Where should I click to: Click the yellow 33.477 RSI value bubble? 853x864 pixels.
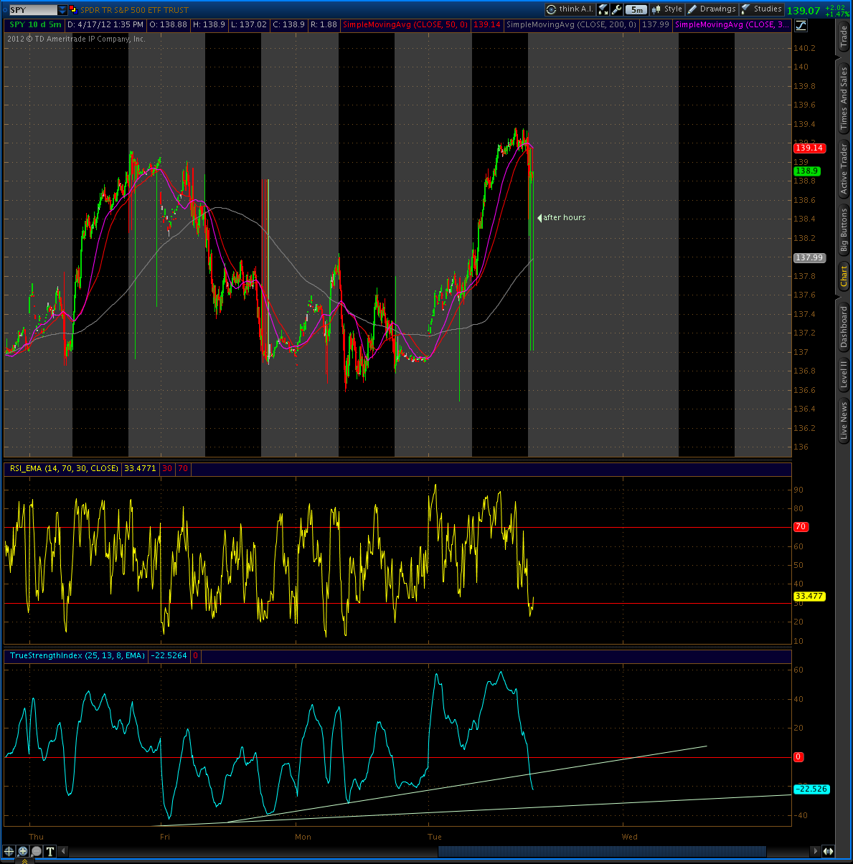[x=809, y=596]
